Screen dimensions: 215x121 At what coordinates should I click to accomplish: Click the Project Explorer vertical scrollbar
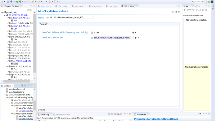(34, 43)
